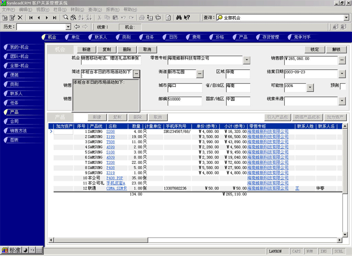
Task: Open the 可能性 percentage dropdown
Action: point(310,87)
